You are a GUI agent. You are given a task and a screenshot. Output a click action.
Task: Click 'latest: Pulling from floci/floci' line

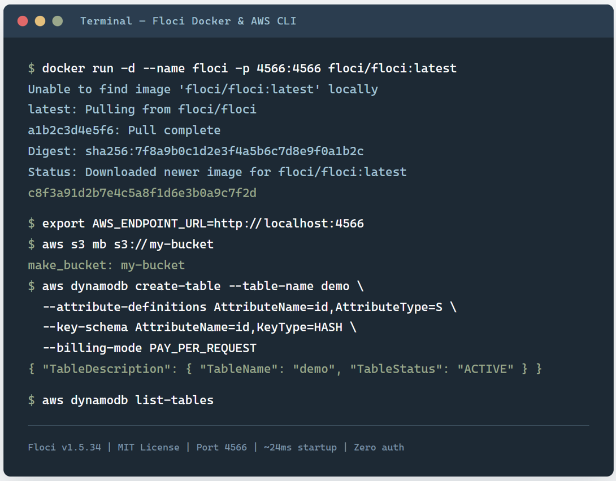point(142,109)
